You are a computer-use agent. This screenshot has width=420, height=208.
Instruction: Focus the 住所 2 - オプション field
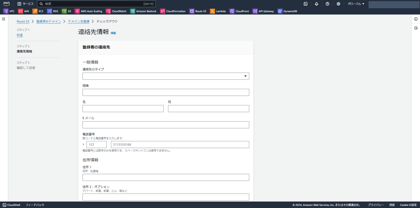coord(166,197)
